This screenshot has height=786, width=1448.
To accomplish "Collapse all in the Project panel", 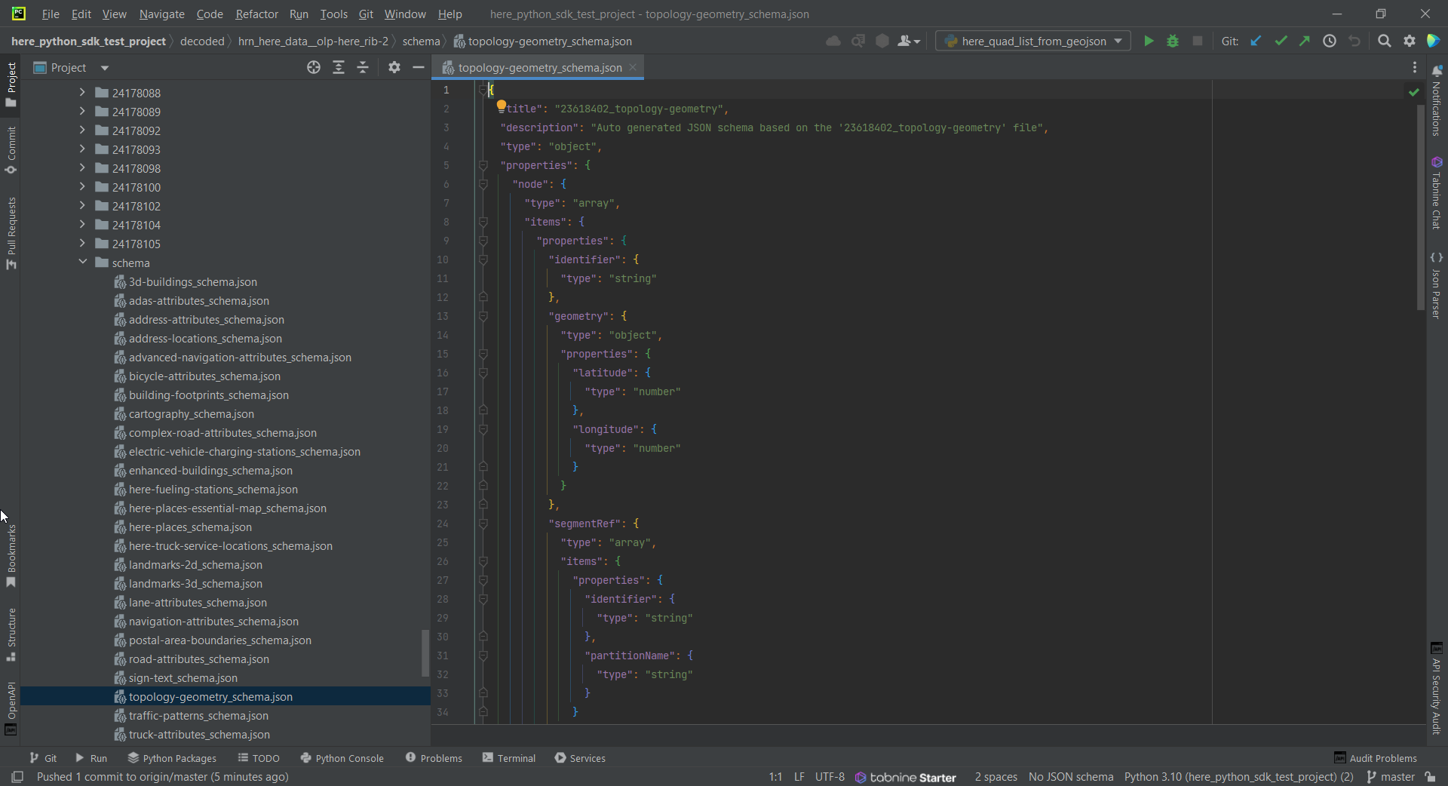I will (363, 68).
